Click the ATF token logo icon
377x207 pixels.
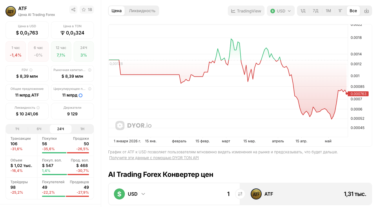(11, 11)
